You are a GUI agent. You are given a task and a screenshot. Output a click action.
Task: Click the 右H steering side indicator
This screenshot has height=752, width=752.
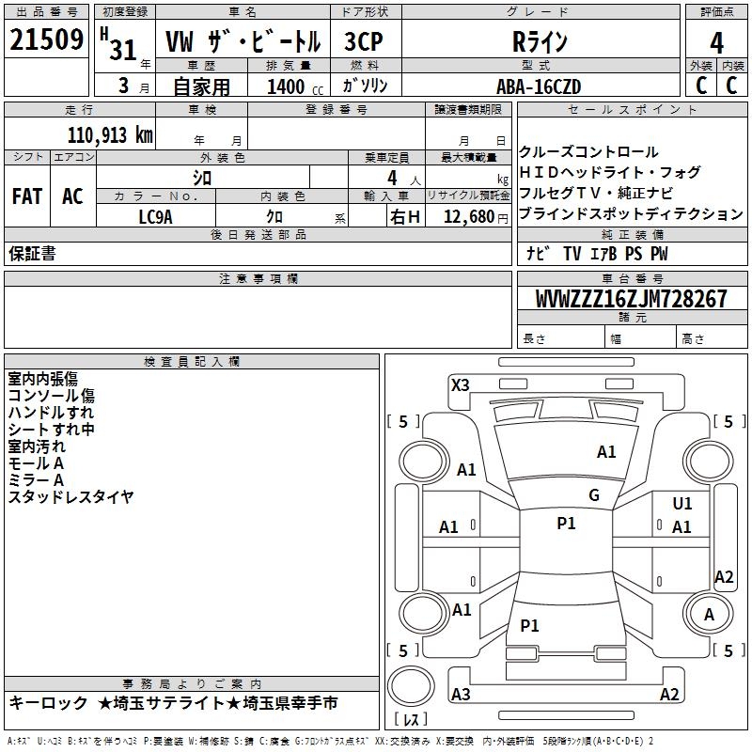404,217
